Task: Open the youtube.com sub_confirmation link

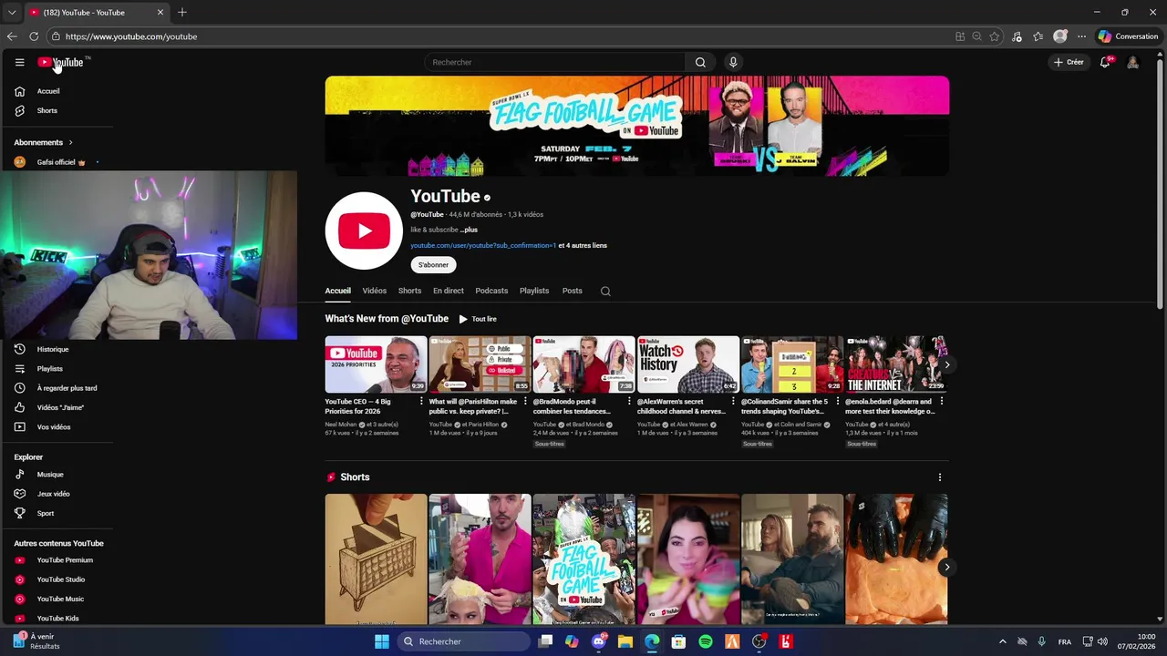Action: (x=483, y=245)
